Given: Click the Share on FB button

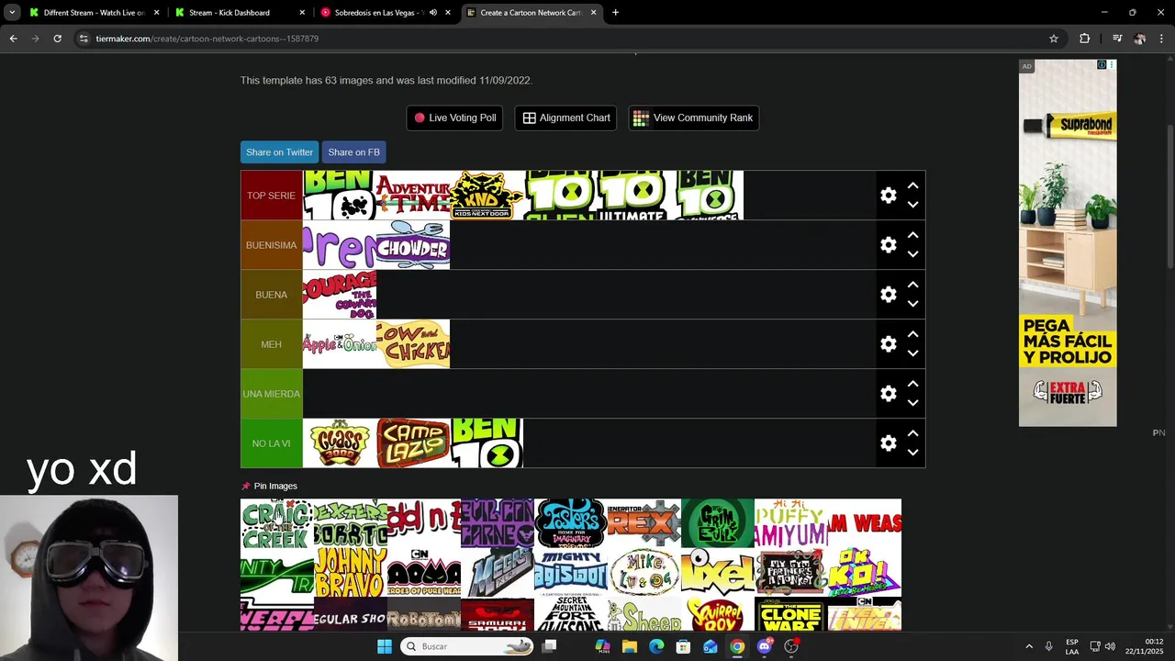Looking at the screenshot, I should coord(353,152).
